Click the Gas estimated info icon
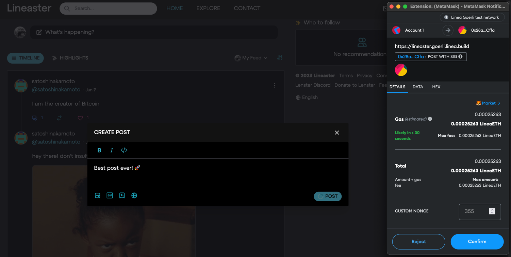 point(430,119)
